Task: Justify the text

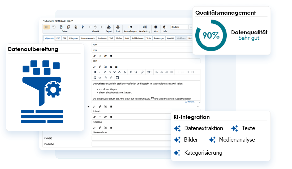Action: 171,72
